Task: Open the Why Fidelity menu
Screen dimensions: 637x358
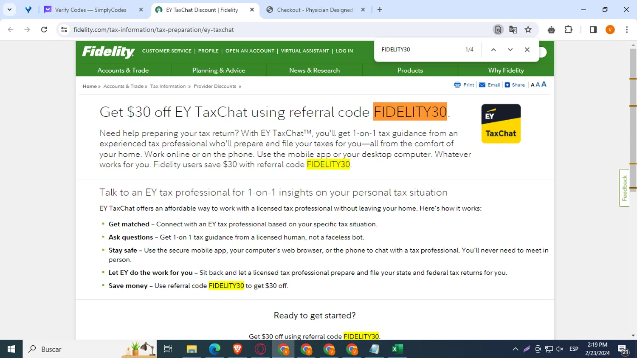Action: tap(506, 70)
